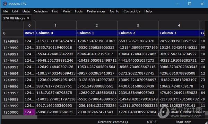Select column header 0
The image size is (208, 124).
[x=29, y=25]
